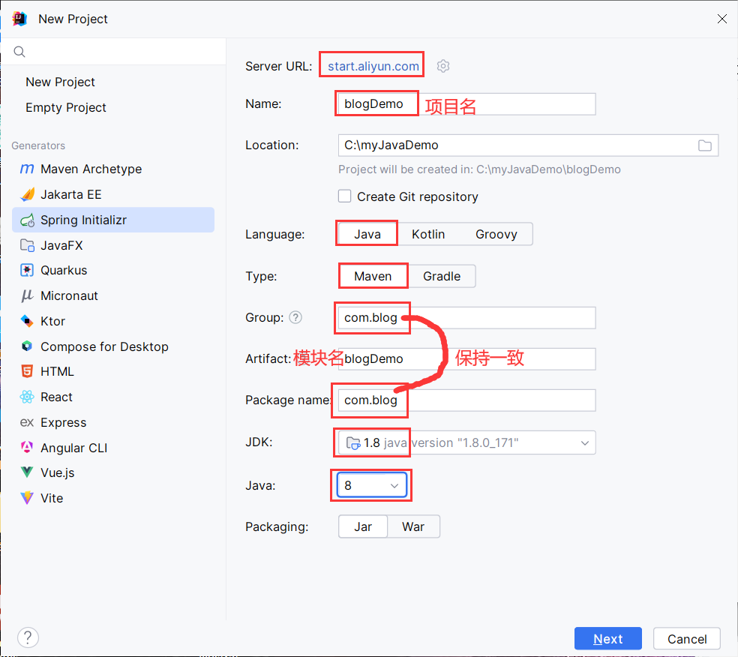Viewport: 738px width, 657px height.
Task: Select Kotlin language option
Action: click(x=428, y=234)
